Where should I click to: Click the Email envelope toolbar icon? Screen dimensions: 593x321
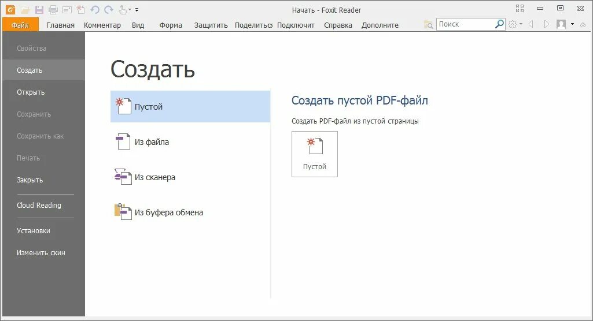[x=67, y=10]
